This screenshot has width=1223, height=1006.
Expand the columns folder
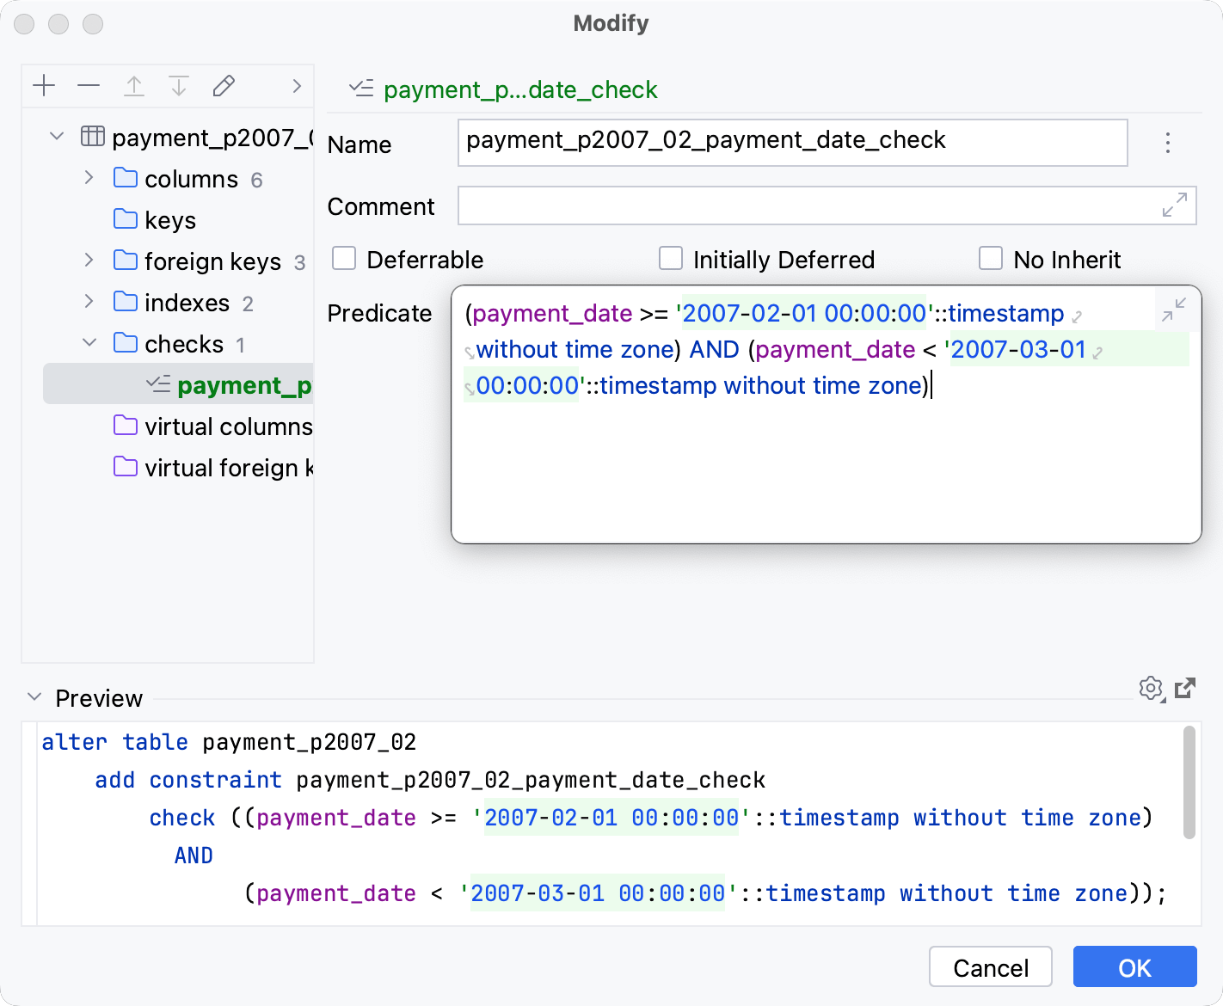89,178
